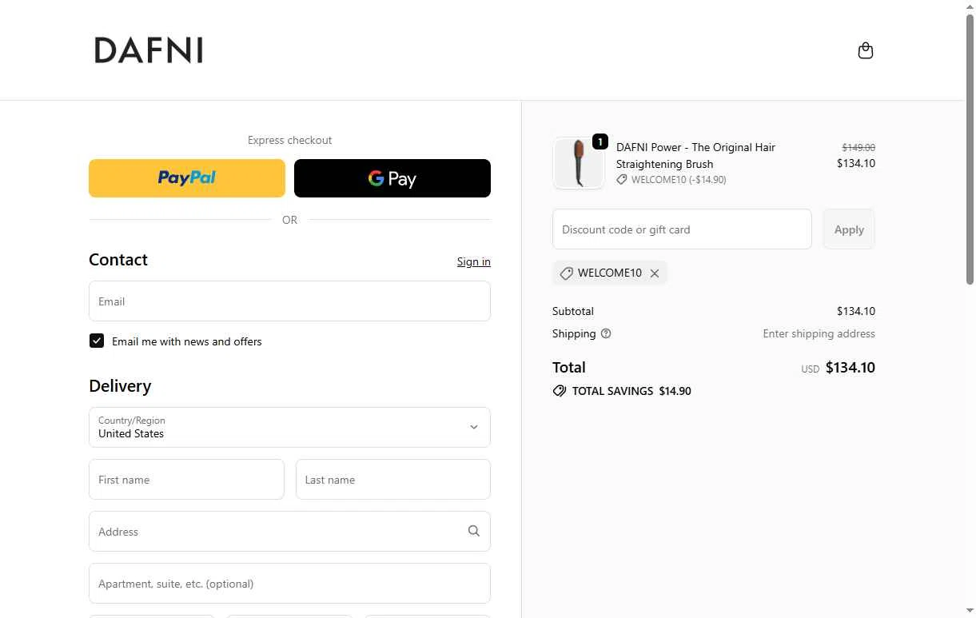
Task: Focus the Last name field
Action: [x=393, y=480]
